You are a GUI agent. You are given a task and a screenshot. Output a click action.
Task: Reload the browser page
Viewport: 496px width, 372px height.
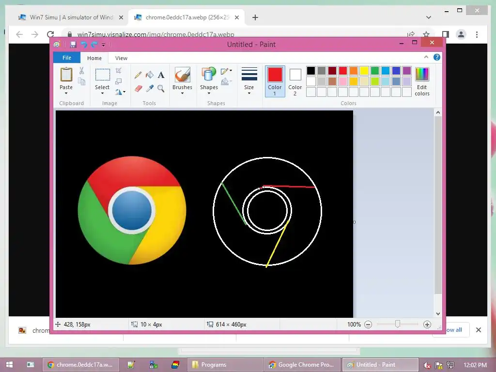click(x=50, y=34)
